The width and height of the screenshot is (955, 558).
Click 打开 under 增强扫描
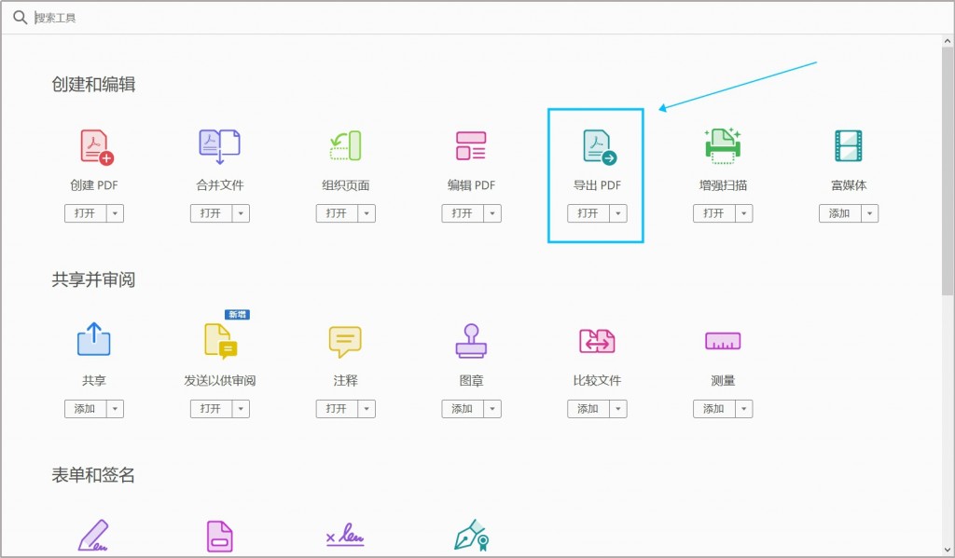pos(713,213)
